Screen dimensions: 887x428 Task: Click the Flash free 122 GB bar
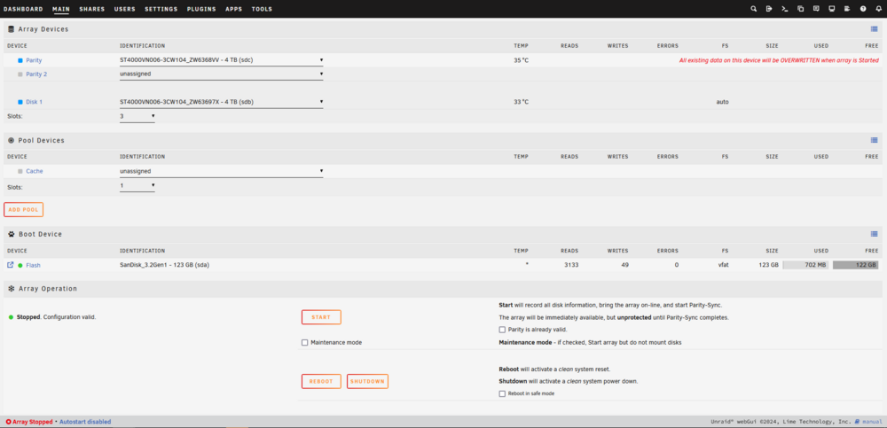(855, 265)
